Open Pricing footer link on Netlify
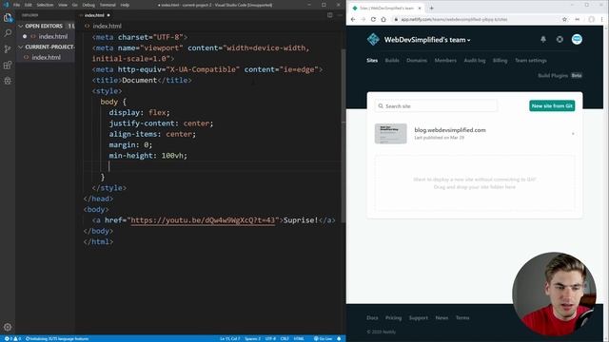The image size is (609, 342). (393, 318)
